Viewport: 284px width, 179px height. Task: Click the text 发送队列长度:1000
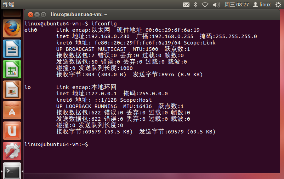pyautogui.click(x=106, y=68)
